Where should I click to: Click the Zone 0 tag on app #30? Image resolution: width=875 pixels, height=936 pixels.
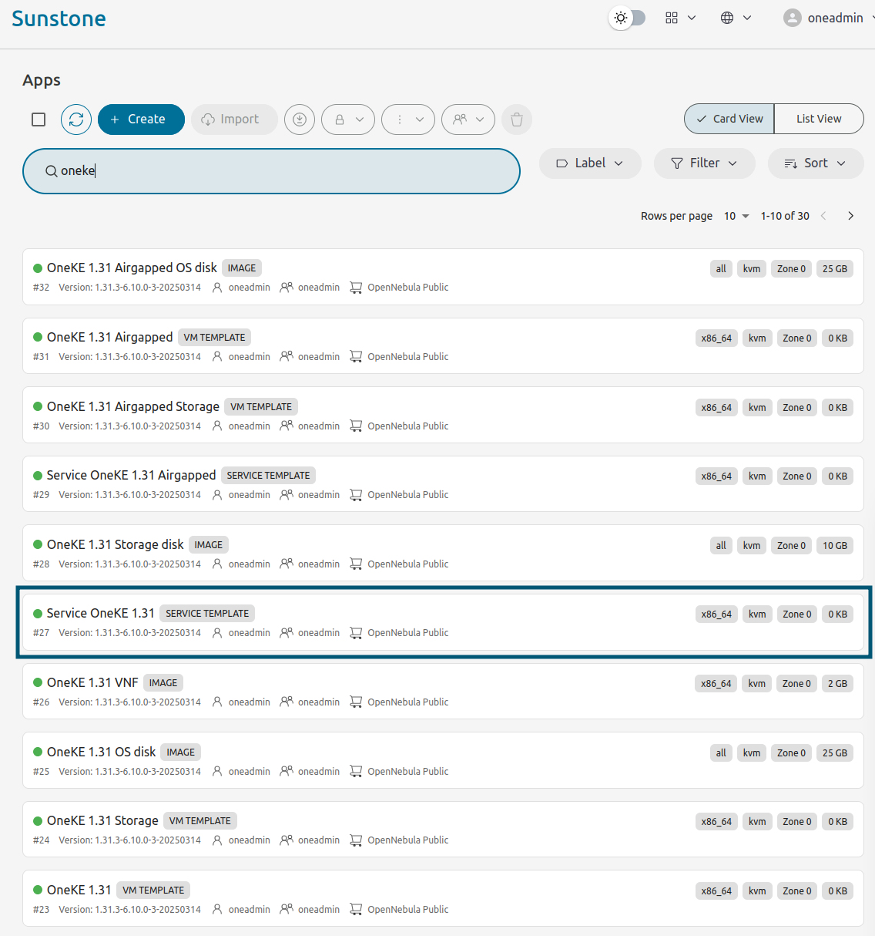point(797,408)
